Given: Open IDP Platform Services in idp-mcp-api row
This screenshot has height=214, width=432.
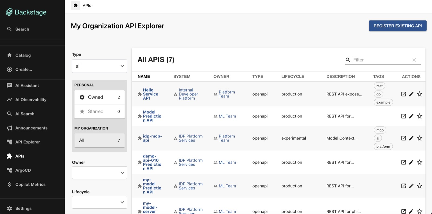Looking at the screenshot, I should click(190, 138).
